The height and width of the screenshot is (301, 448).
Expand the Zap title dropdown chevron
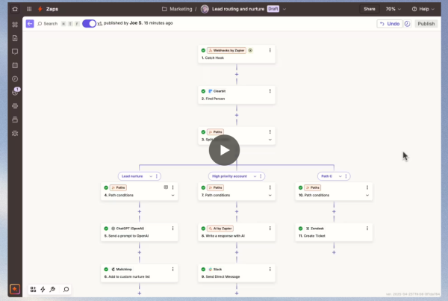click(x=284, y=9)
